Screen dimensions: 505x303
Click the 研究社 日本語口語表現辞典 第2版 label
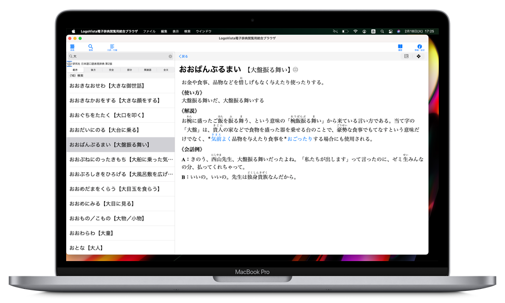92,64
